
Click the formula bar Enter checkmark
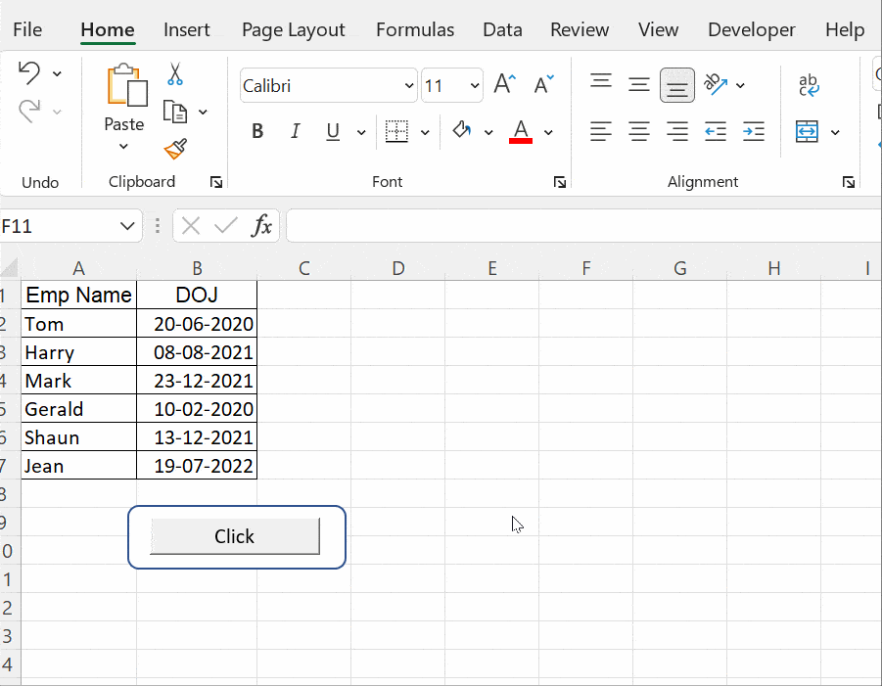tap(226, 226)
